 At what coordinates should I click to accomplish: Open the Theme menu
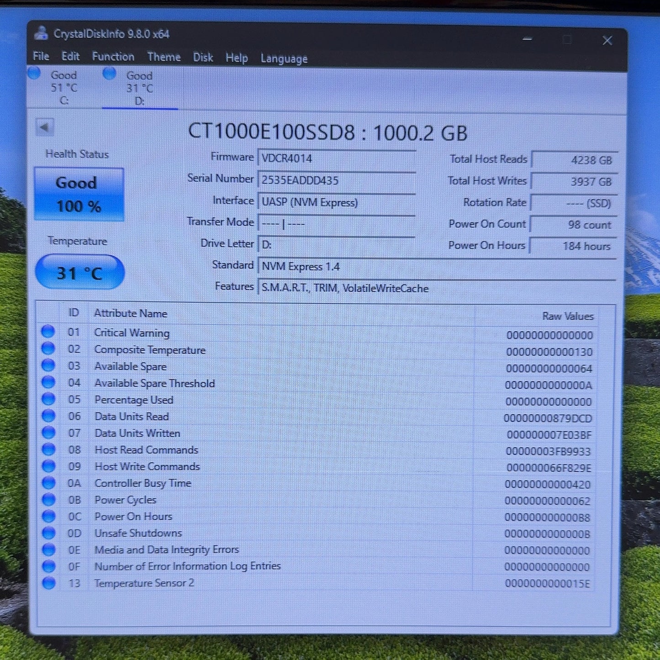(164, 57)
